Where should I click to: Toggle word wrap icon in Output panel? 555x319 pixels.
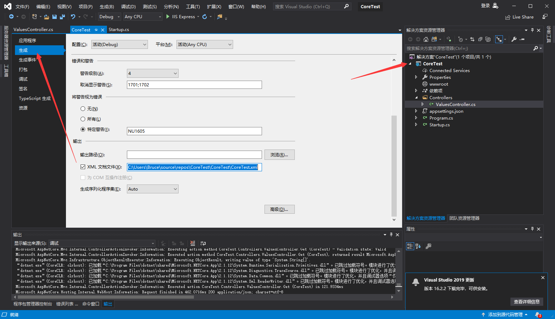pyautogui.click(x=203, y=243)
